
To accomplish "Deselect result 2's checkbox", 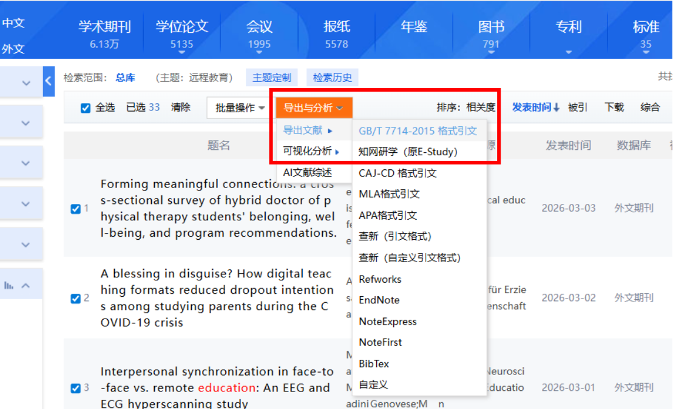I will point(76,299).
